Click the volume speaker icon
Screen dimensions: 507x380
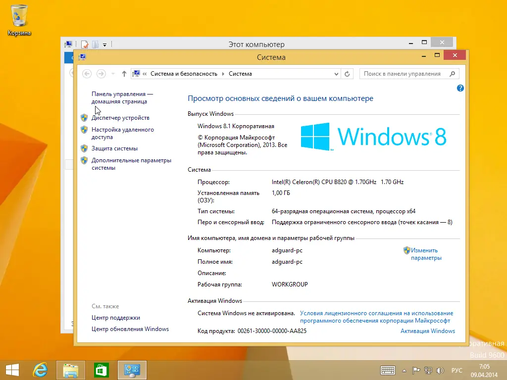coord(440,370)
